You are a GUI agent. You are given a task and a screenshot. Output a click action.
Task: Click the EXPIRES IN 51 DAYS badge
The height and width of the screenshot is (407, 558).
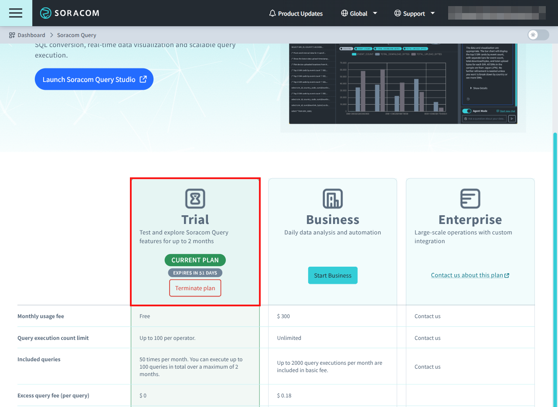tap(195, 273)
